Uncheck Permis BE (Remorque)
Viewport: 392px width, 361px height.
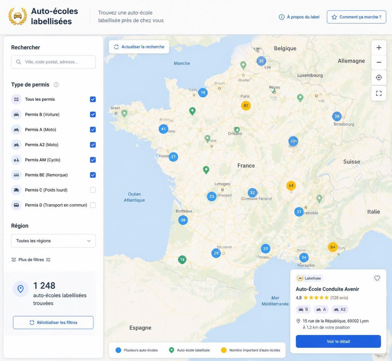(x=93, y=175)
